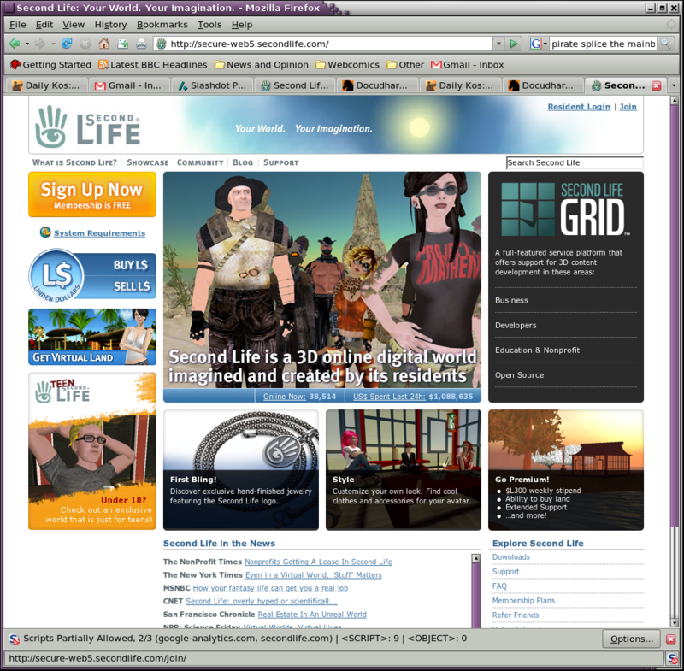
Task: Open a new tab with toolbar icon
Action: click(x=123, y=44)
